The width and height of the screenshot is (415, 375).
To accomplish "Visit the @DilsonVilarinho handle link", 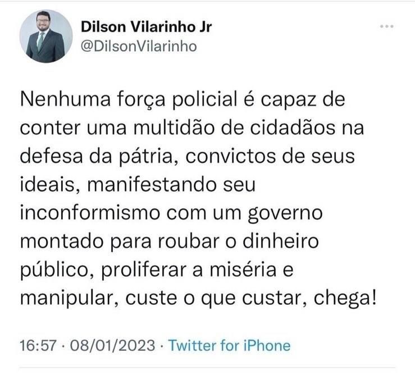I will coord(139,47).
